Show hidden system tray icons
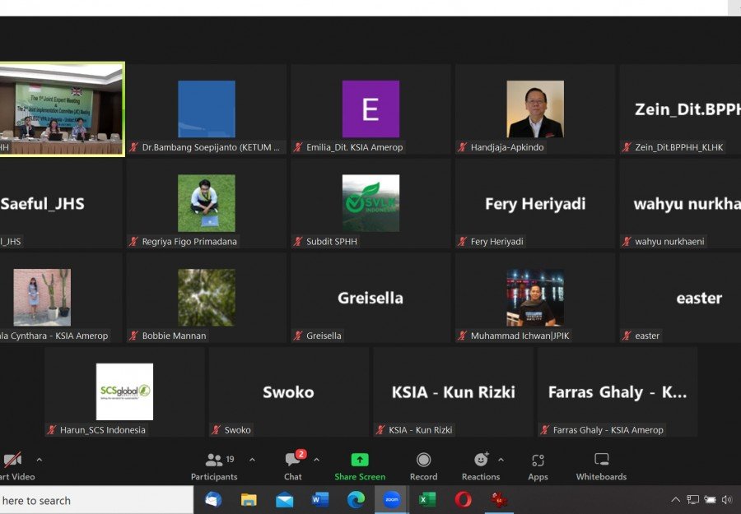Screen dimensions: 741x514 click(x=675, y=500)
